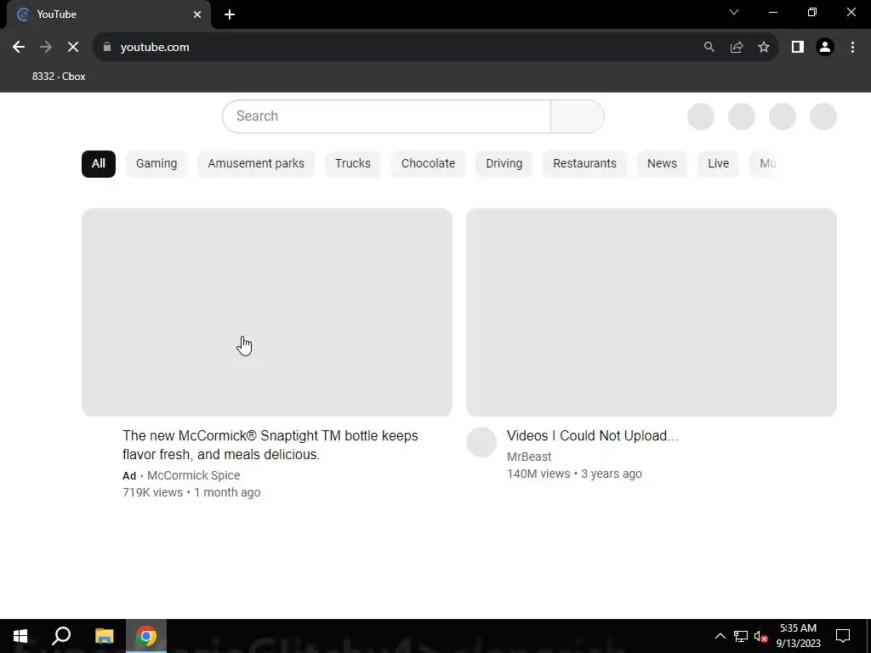Screen dimensions: 871x653
Task: Share this page via address bar icon
Action: pos(737,48)
